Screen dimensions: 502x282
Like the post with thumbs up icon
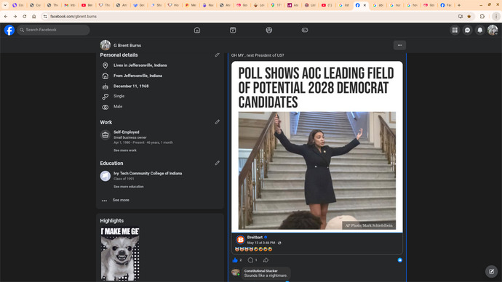[x=235, y=260]
